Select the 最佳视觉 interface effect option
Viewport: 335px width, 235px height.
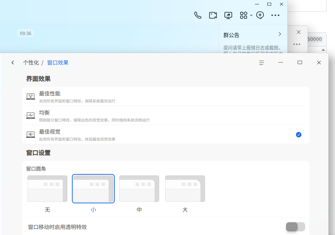(166, 135)
